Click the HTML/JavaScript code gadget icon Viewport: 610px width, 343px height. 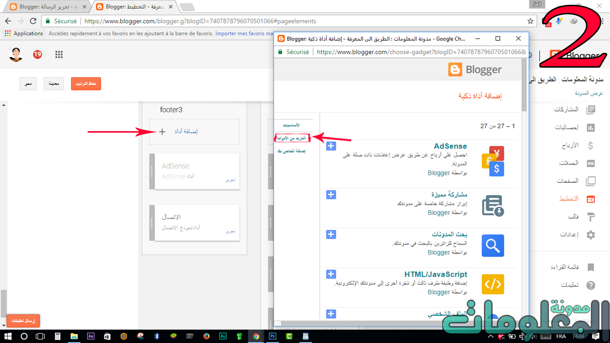(493, 284)
